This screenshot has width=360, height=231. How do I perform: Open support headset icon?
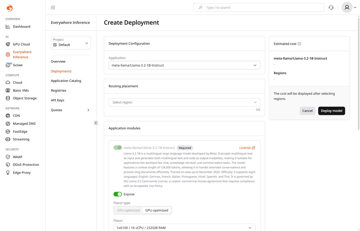coord(331,7)
